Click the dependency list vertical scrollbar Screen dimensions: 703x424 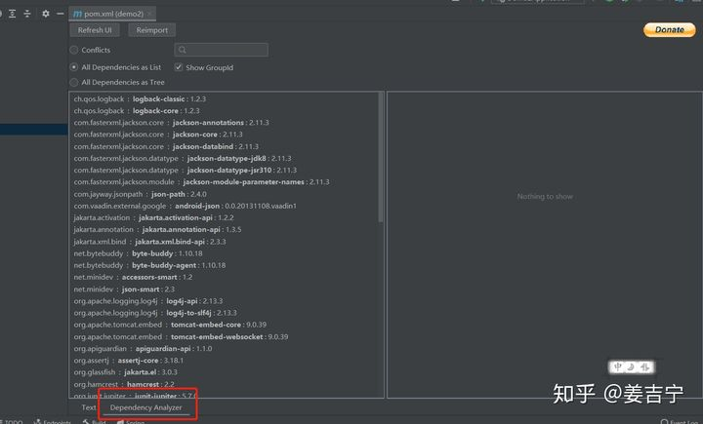(381, 157)
